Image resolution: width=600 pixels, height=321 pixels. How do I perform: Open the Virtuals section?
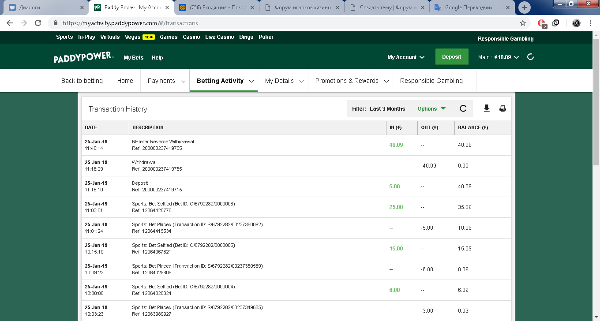click(x=110, y=37)
